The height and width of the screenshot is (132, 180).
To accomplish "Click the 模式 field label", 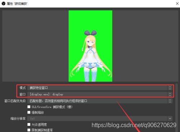I will (x=23, y=88).
